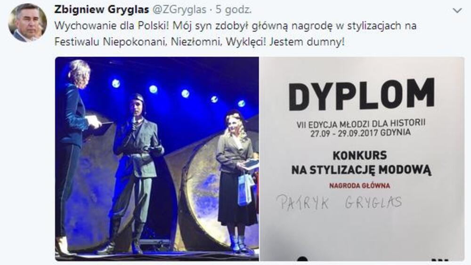Click the 27.09 - 29.09.2017 Gdynia date line
Screen dimensions: 471x265
(x=361, y=133)
